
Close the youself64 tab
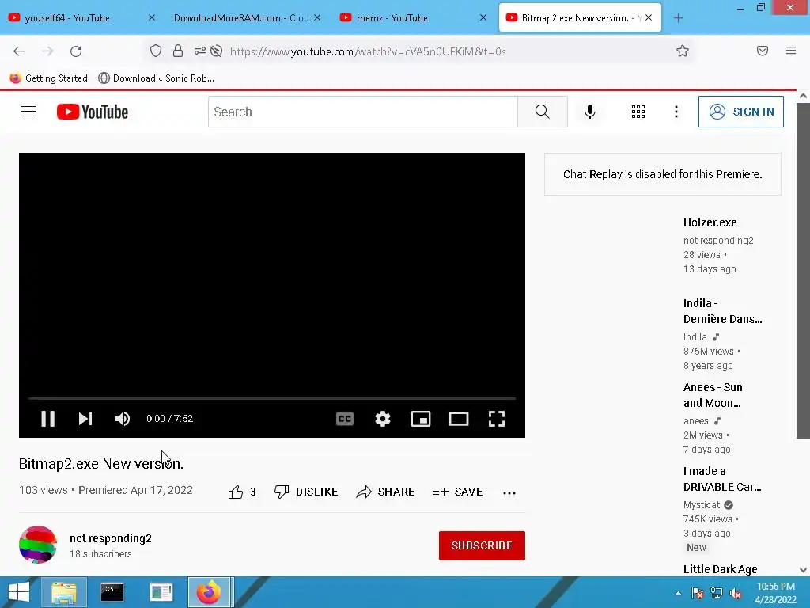click(151, 17)
